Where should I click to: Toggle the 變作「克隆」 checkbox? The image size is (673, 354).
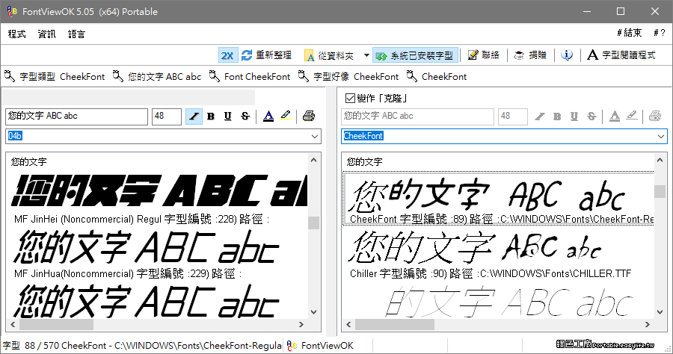[x=350, y=98]
